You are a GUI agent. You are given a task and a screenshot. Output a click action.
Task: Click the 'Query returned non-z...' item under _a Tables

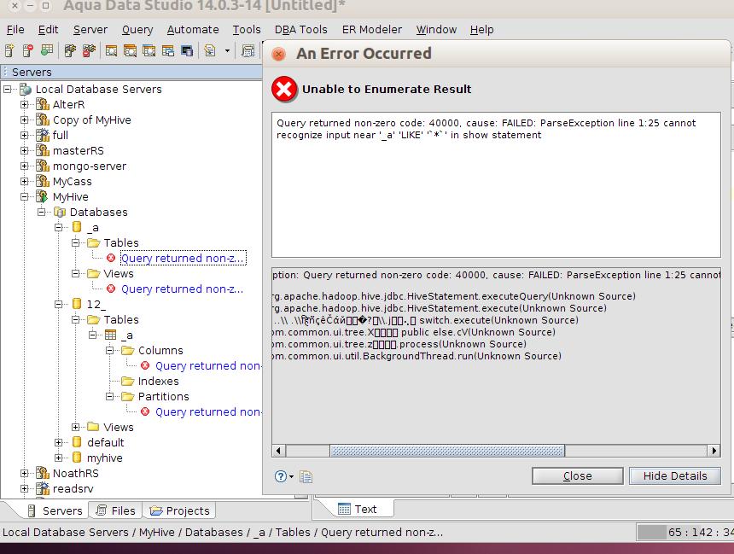[x=183, y=258]
